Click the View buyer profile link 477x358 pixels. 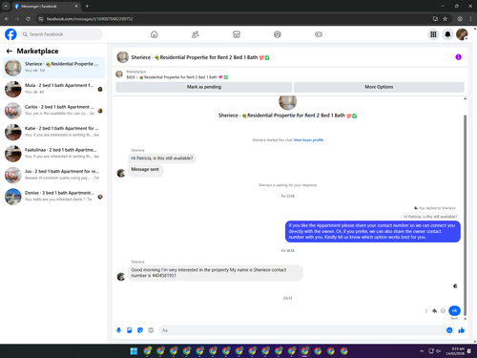coord(308,140)
